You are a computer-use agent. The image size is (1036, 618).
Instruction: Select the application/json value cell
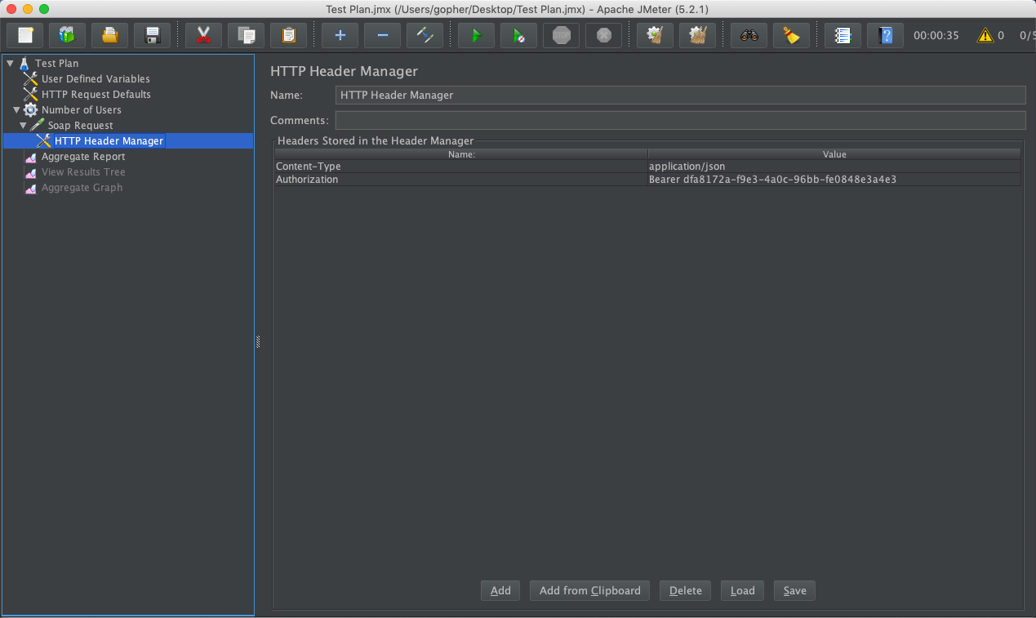pyautogui.click(x=834, y=167)
